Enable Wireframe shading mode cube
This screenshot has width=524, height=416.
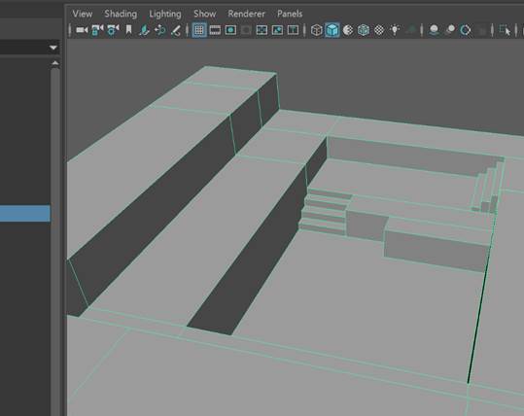tap(317, 30)
